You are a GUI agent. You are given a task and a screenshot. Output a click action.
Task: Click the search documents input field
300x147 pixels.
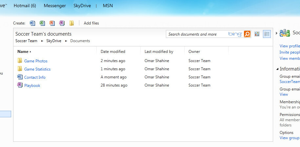coord(197,34)
